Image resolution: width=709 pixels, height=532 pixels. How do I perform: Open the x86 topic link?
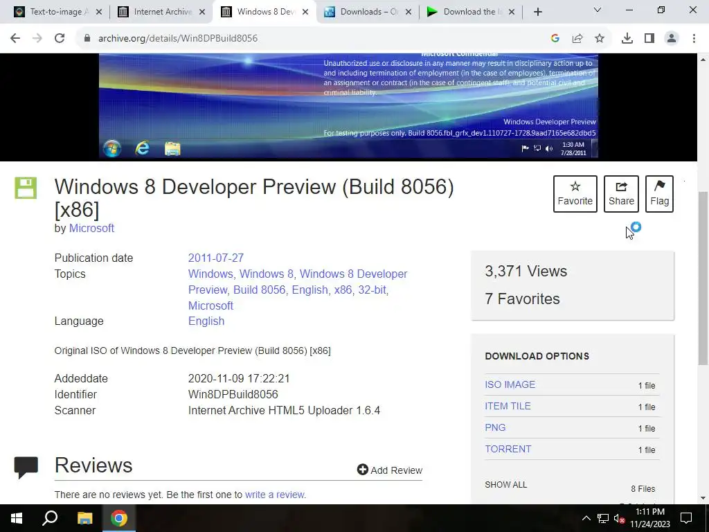[x=343, y=290]
